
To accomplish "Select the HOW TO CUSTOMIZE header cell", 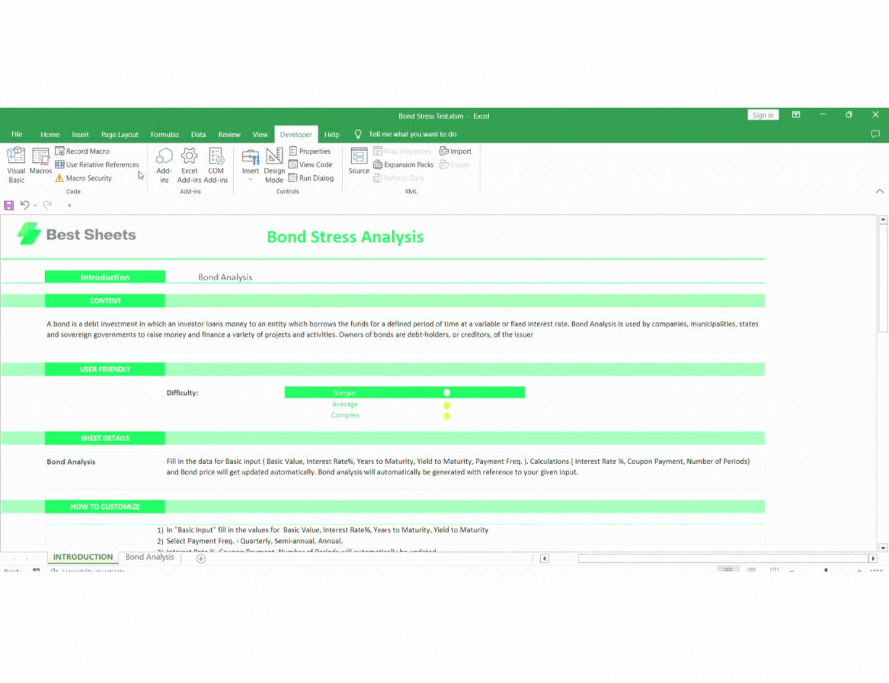I will (x=105, y=507).
